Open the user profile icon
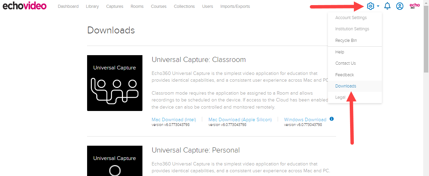 tap(400, 6)
